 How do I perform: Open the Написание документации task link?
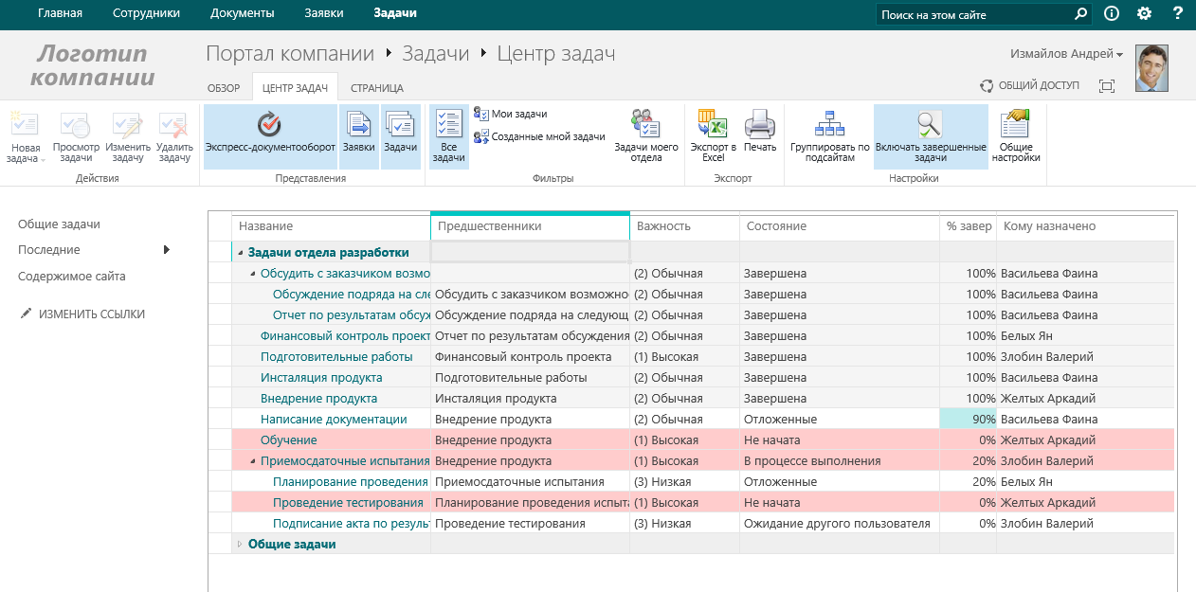tap(334, 420)
